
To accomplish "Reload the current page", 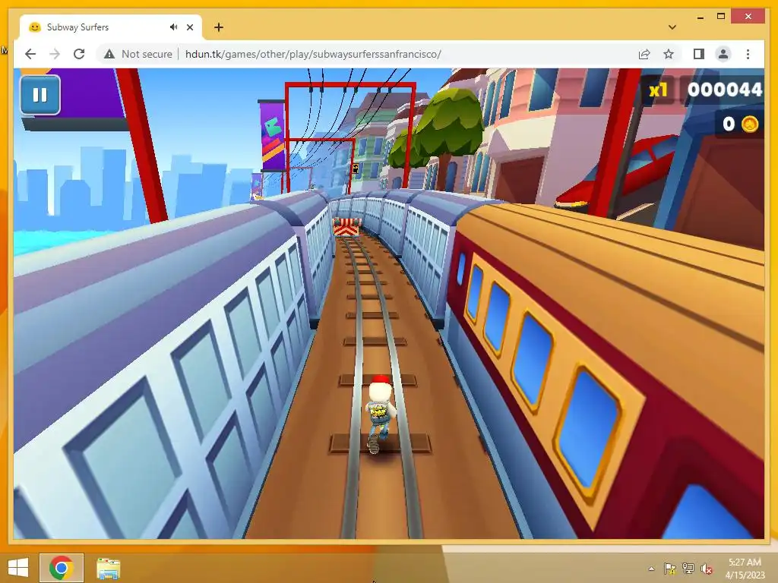I will tap(79, 54).
